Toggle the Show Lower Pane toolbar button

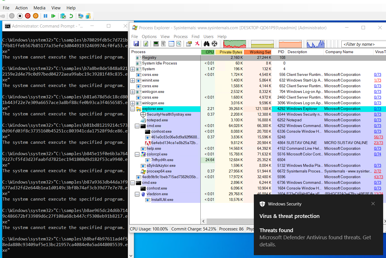pos(171,44)
